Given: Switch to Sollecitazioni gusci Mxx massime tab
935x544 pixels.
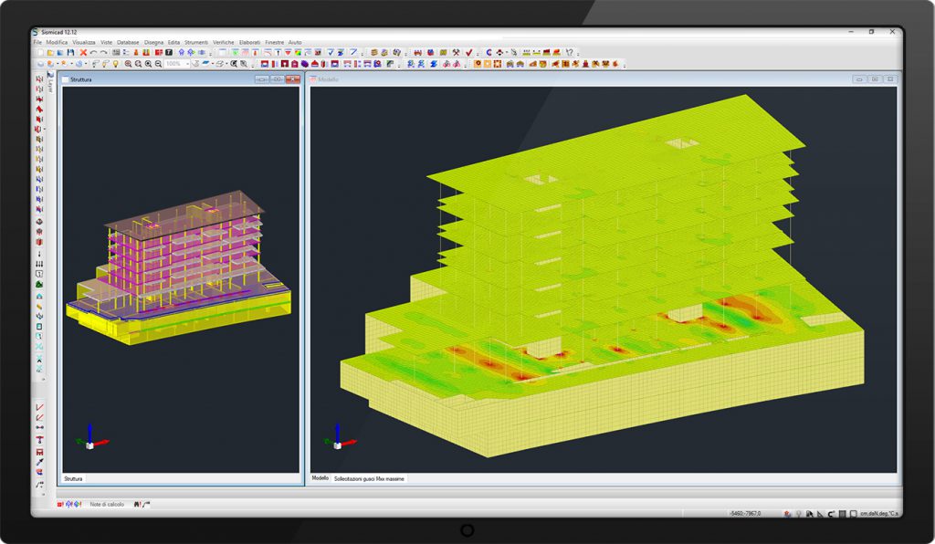Looking at the screenshot, I should (x=369, y=478).
